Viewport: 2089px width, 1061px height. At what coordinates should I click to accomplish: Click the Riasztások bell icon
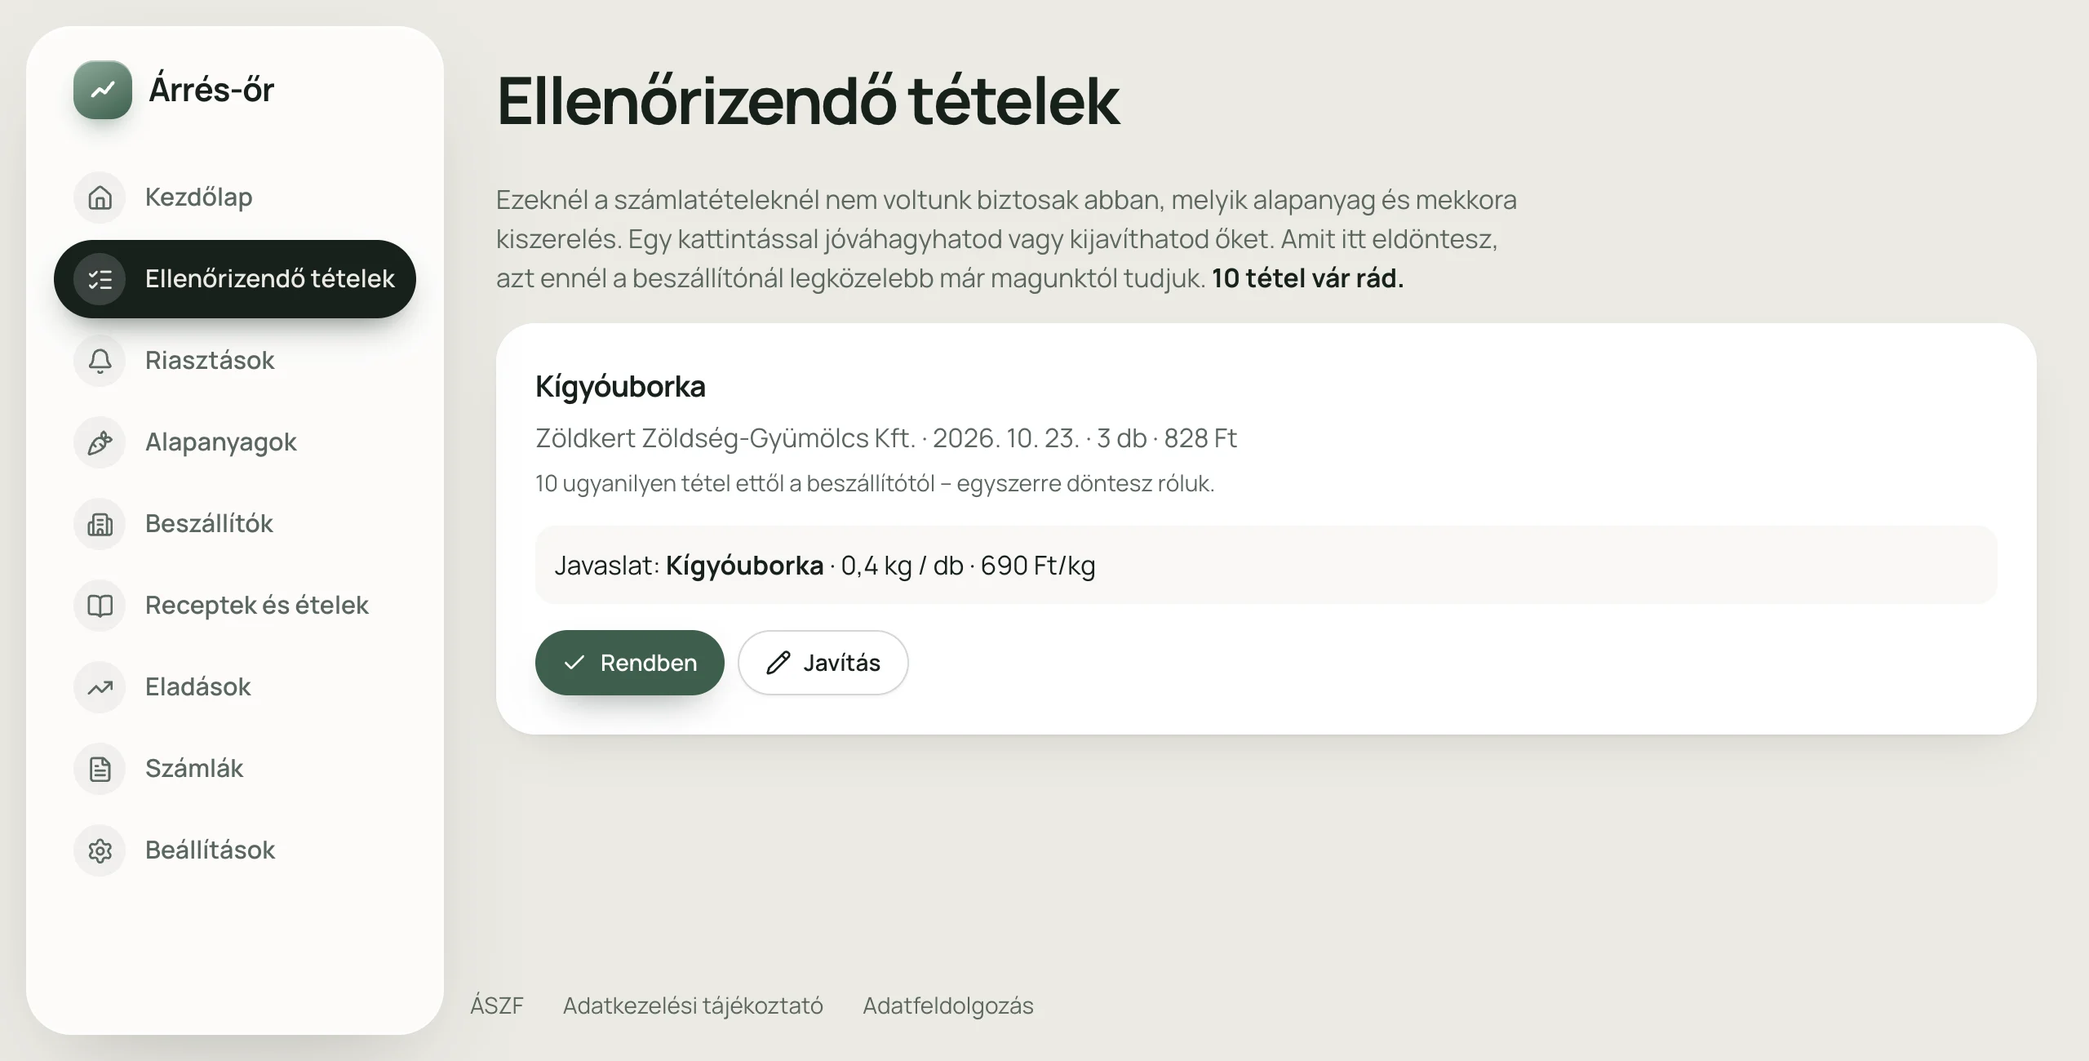click(100, 361)
